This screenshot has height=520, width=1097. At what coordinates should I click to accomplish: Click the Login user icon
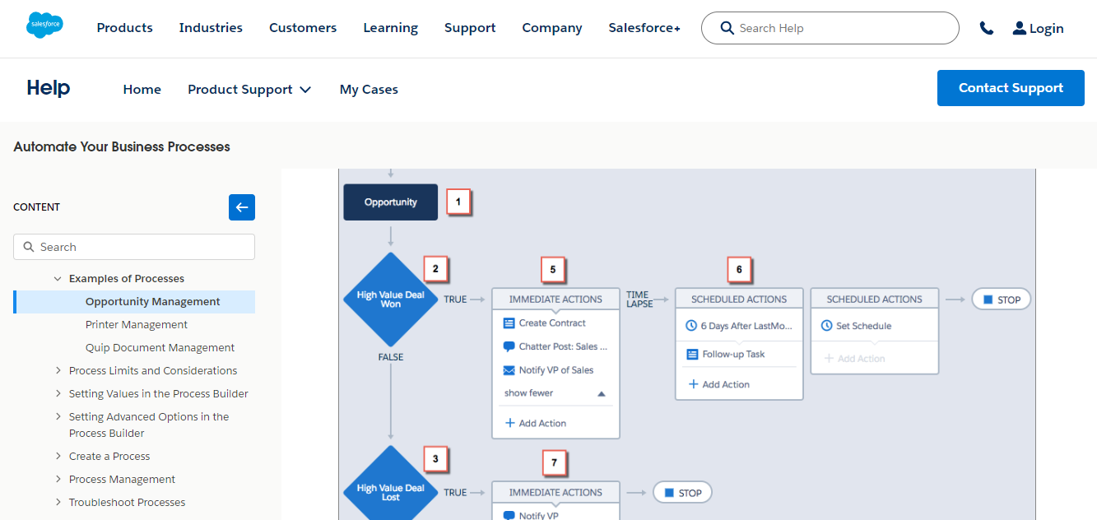point(1020,28)
